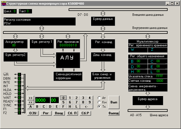181x129 pixels.
Task: Click the Ввод input button
Action: 59,113
